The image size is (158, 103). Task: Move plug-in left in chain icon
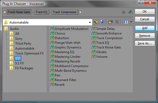pos(124,12)
